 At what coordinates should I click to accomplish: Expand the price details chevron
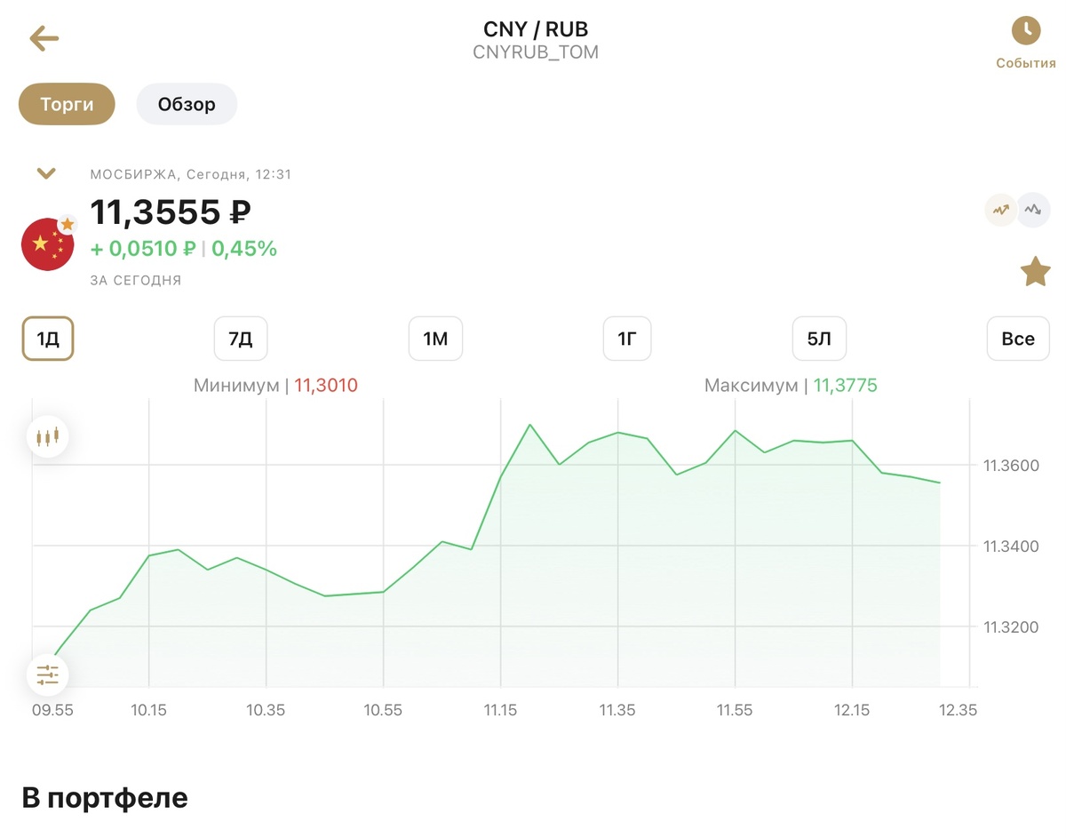click(46, 173)
